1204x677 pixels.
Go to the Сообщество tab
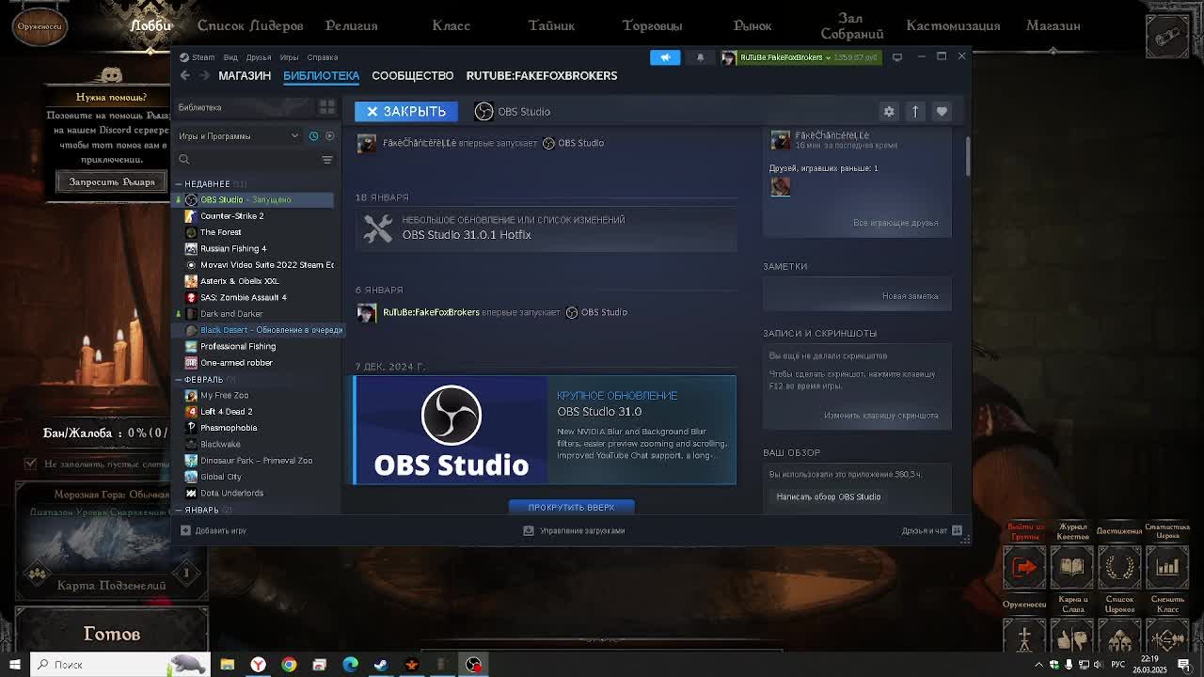(x=412, y=75)
